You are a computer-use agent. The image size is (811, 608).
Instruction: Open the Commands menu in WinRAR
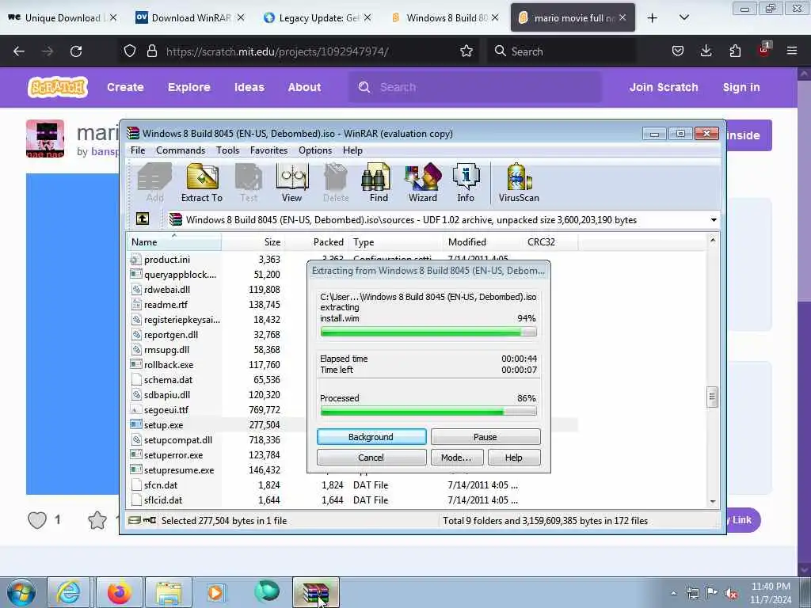[x=181, y=150]
